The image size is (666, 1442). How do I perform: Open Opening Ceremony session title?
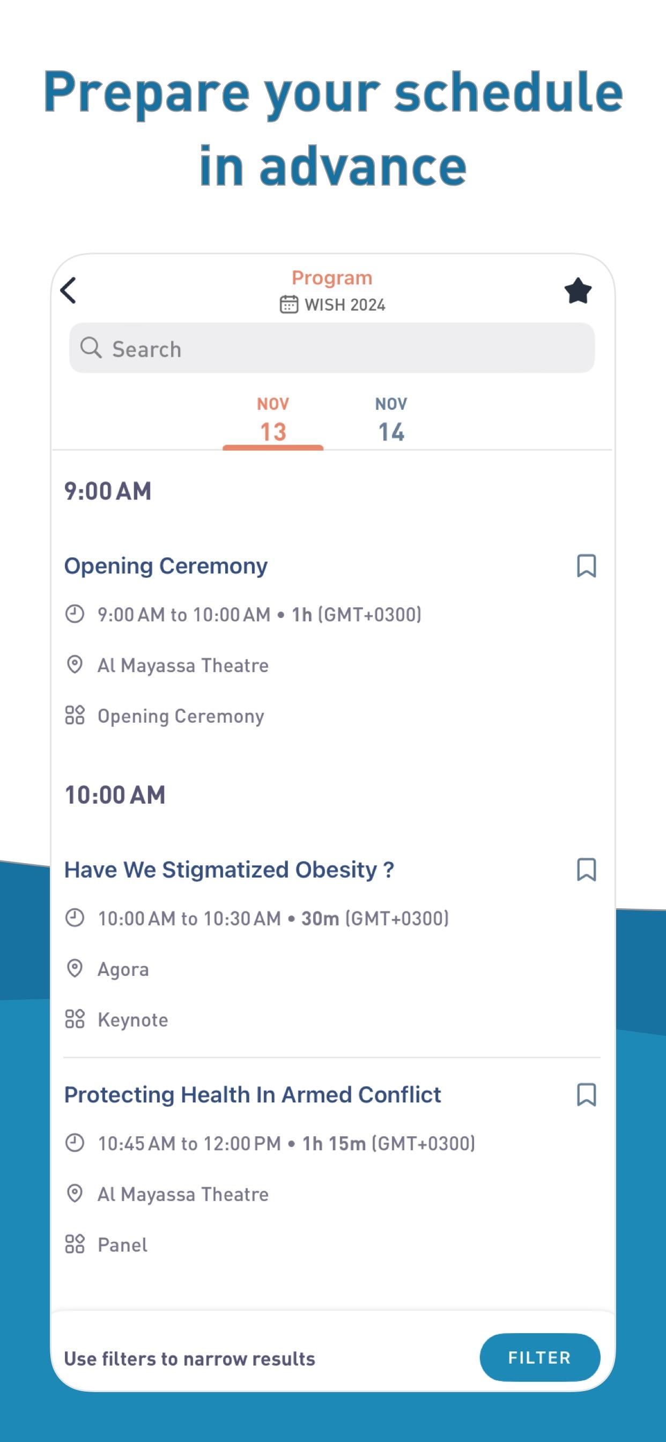click(x=166, y=565)
